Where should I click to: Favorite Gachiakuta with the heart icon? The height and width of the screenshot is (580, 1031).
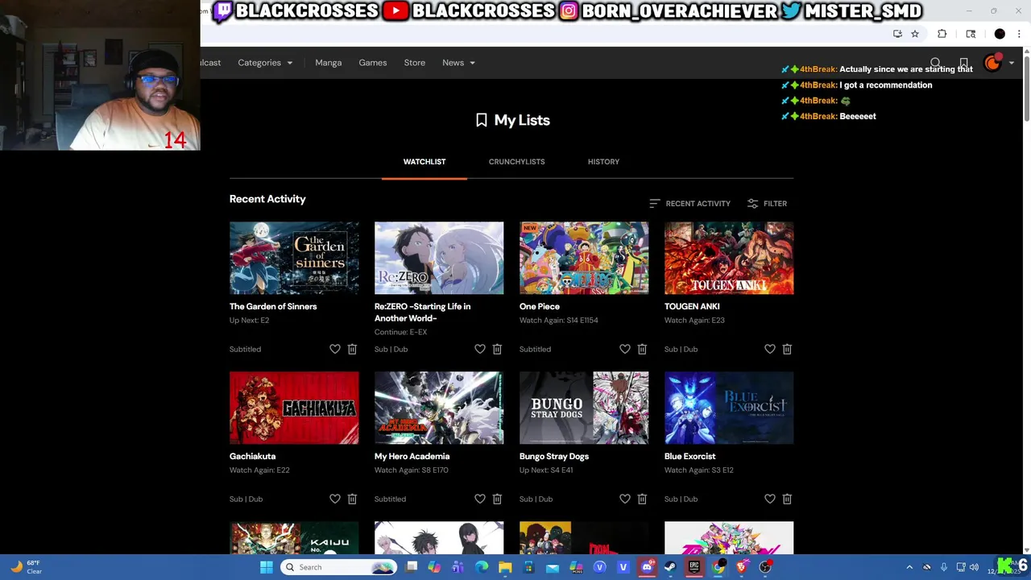click(x=335, y=499)
